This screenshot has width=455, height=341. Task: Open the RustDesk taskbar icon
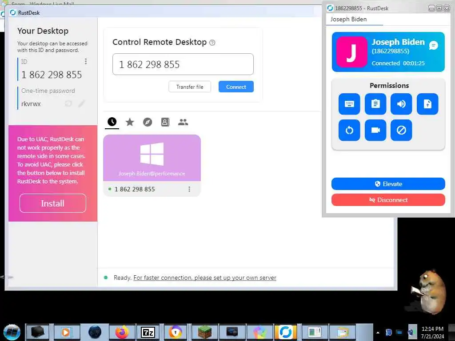tap(286, 332)
